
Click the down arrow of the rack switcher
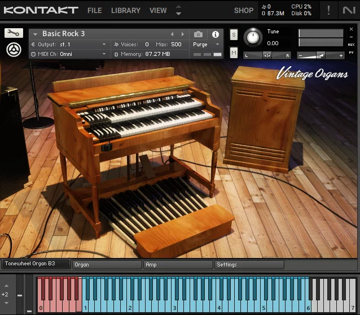178,14
